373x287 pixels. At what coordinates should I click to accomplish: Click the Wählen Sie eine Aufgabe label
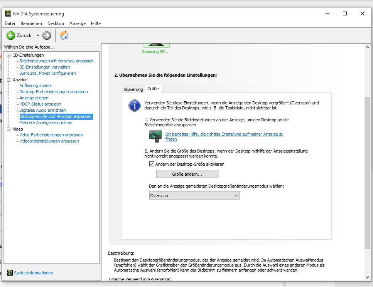pyautogui.click(x=29, y=47)
